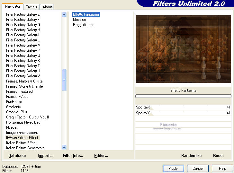
Task: Click the Sposta-X value 41
Action: click(228, 107)
